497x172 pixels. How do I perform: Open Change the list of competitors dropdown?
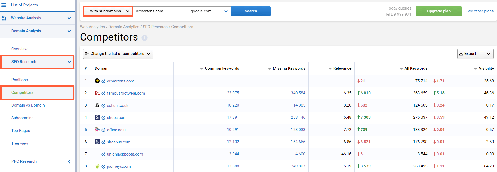tap(118, 54)
